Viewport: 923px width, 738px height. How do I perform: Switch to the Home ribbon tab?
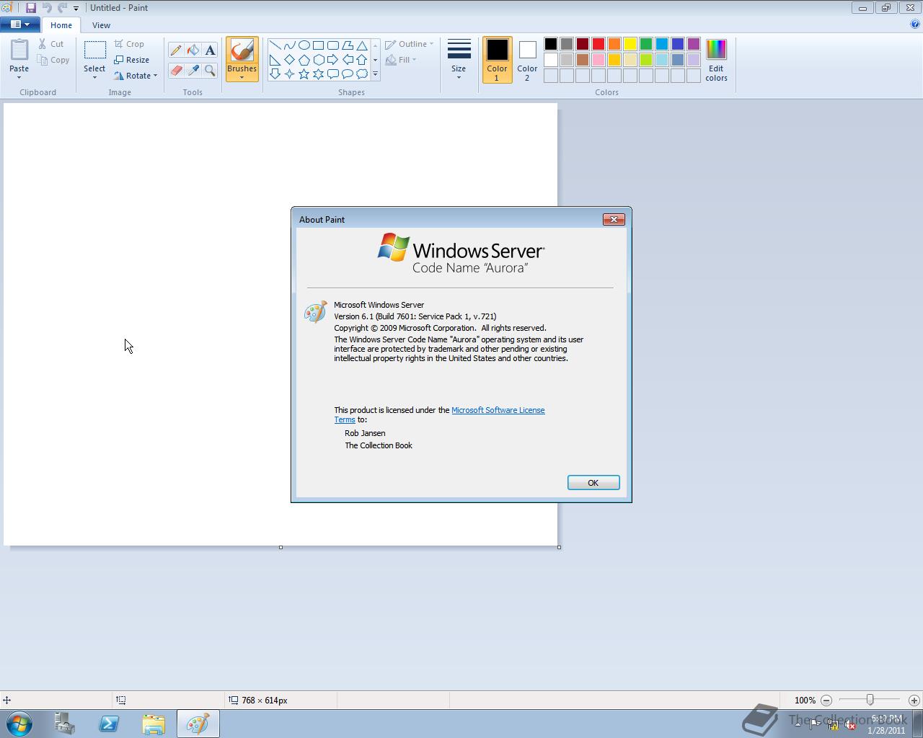tap(61, 25)
